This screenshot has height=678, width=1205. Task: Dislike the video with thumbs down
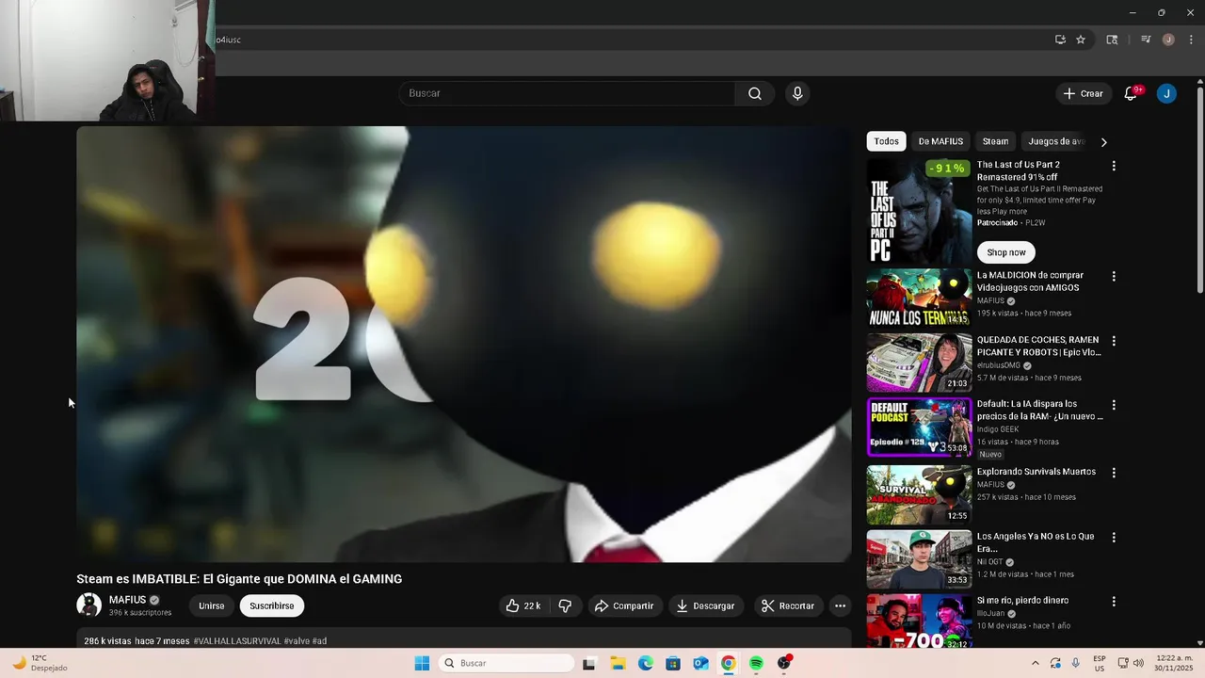pyautogui.click(x=565, y=605)
